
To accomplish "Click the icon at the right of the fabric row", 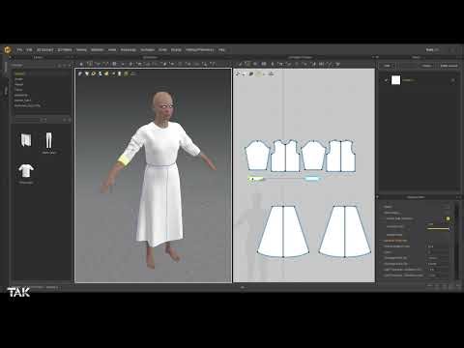I will [x=452, y=80].
